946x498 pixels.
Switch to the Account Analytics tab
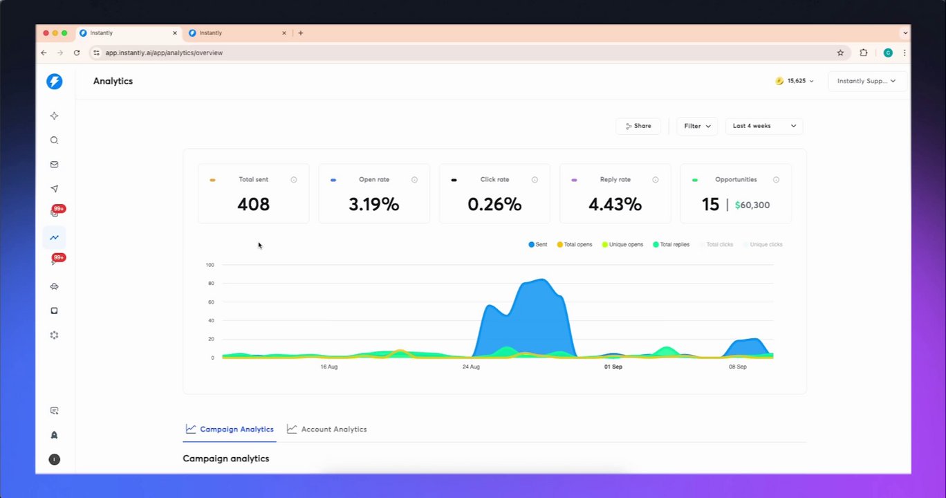click(x=326, y=429)
